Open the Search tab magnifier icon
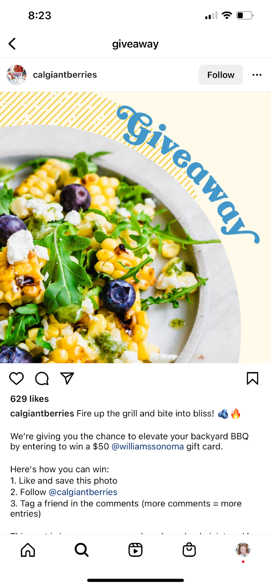Viewport: 271px width, 587px height. [82, 550]
